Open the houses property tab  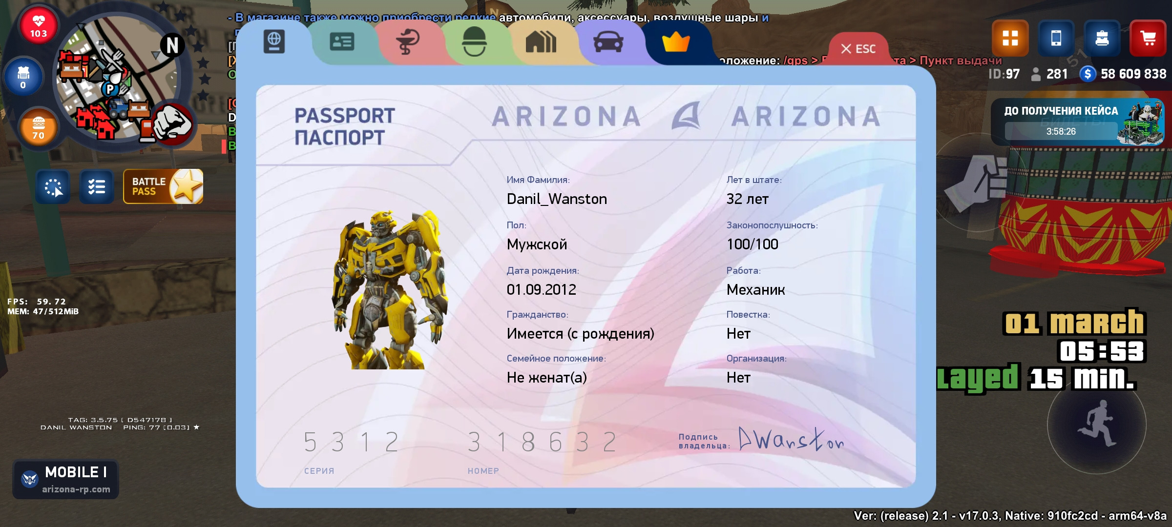(x=541, y=42)
